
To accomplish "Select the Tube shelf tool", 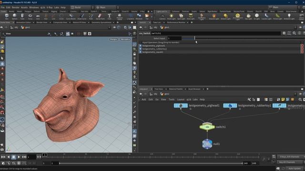I will coord(22,17).
